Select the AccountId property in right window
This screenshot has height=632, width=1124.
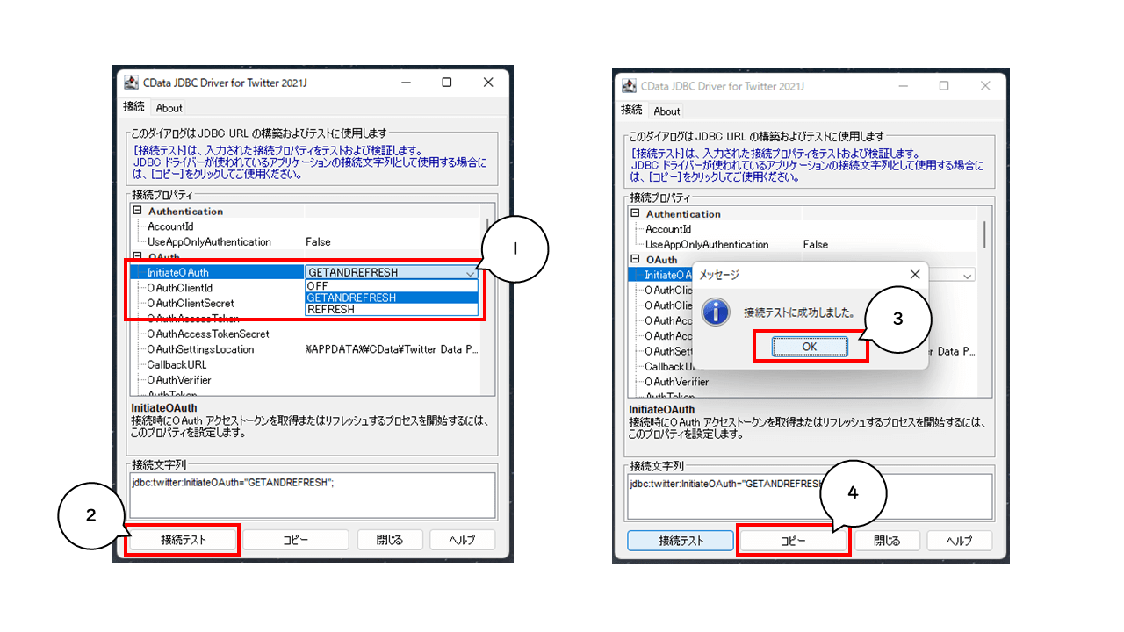click(668, 229)
